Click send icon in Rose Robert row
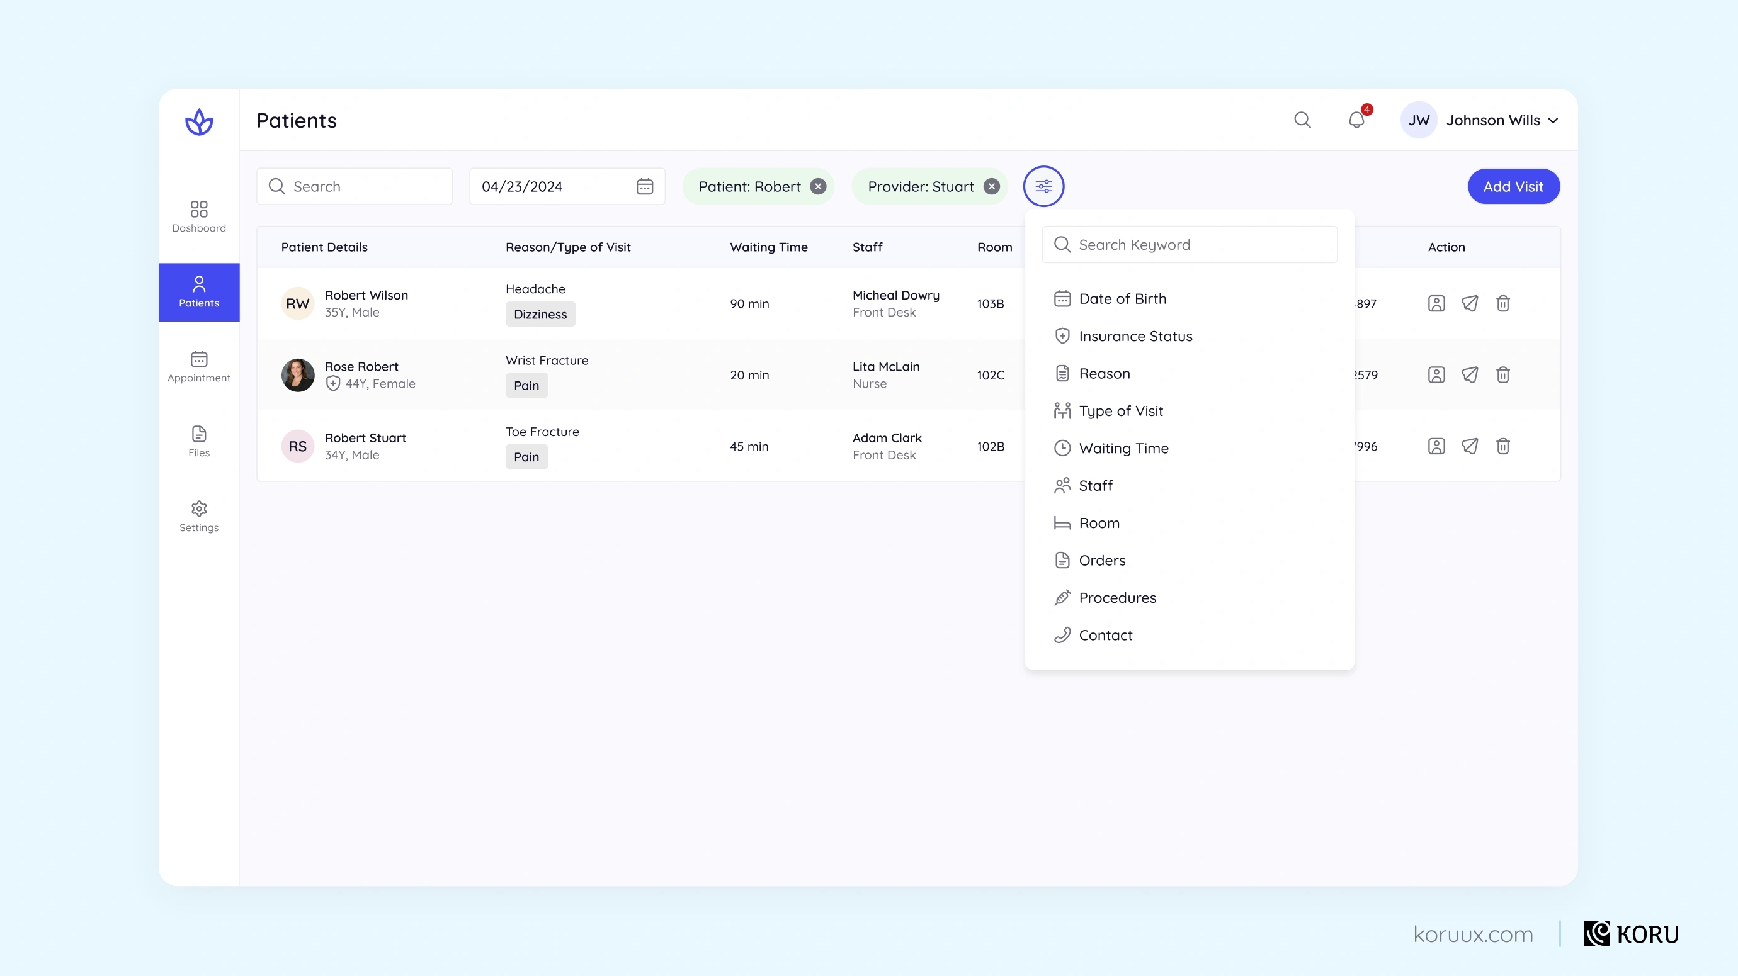Screen dimensions: 1738x976 (x=1470, y=375)
